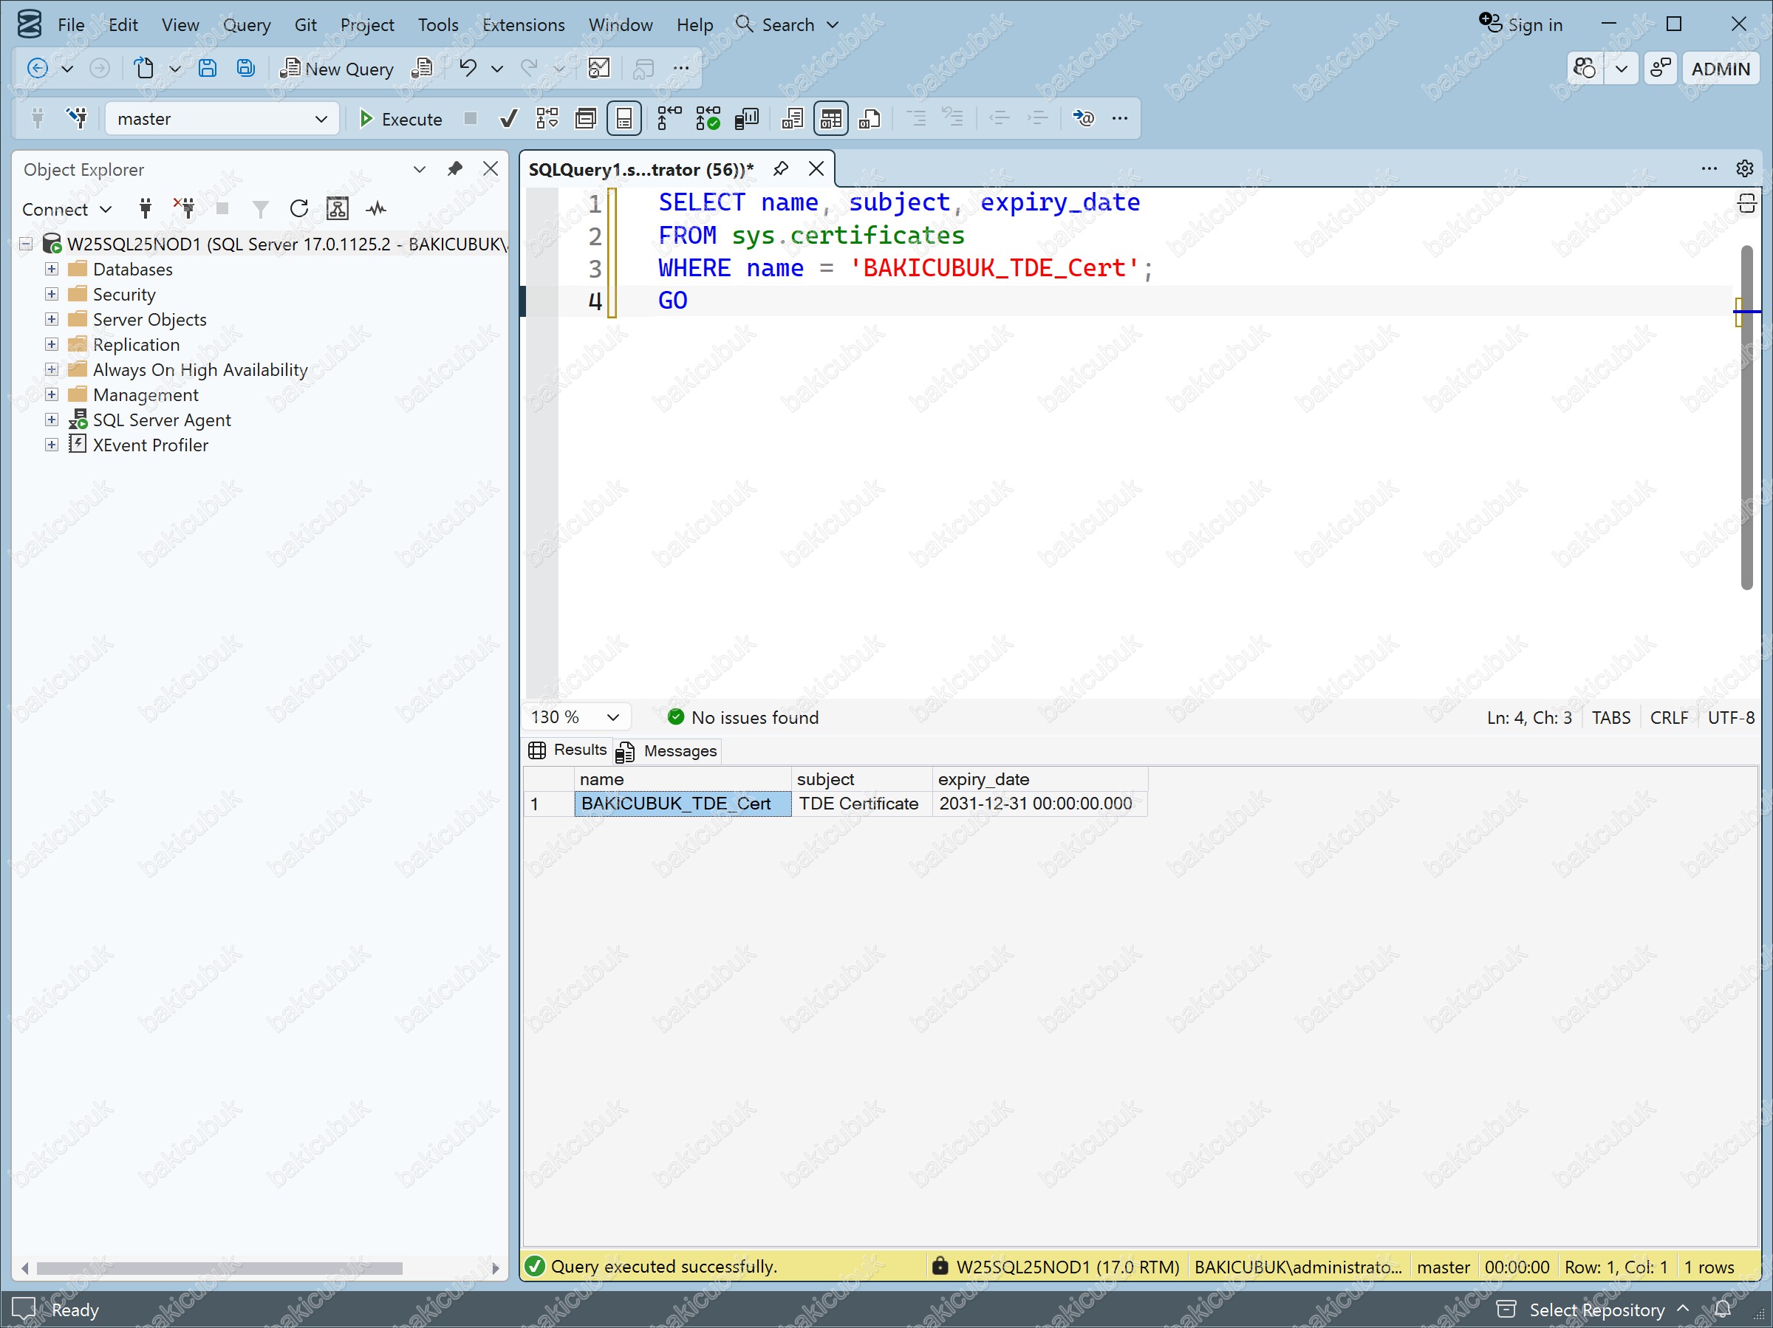The image size is (1773, 1328).
Task: Click the No issues found indicator
Action: click(x=743, y=717)
